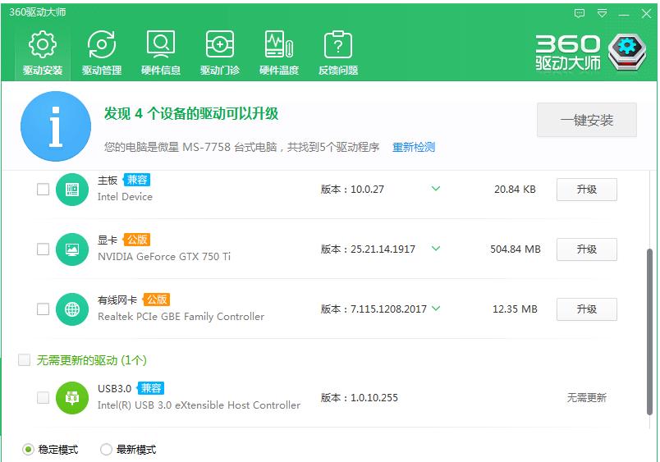Click the 显卡 graphics card device icon
660x462 pixels.
[72, 249]
